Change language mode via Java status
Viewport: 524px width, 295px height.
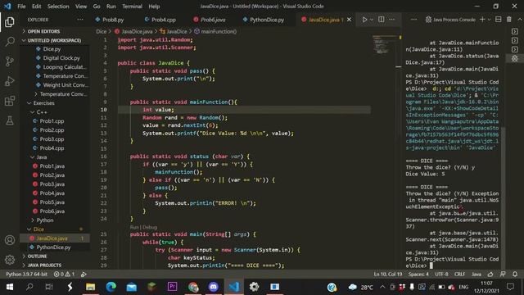pyautogui.click(x=477, y=274)
